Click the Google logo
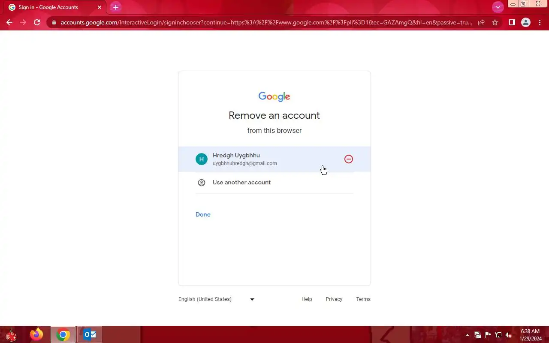This screenshot has height=343, width=549. [x=274, y=96]
